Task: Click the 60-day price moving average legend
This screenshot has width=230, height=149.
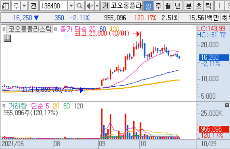Action: pos(103,29)
